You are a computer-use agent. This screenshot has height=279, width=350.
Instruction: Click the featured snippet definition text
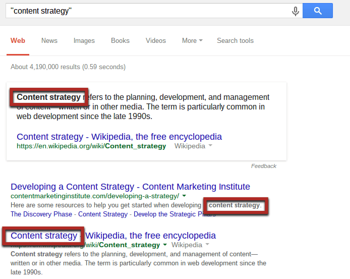143,107
